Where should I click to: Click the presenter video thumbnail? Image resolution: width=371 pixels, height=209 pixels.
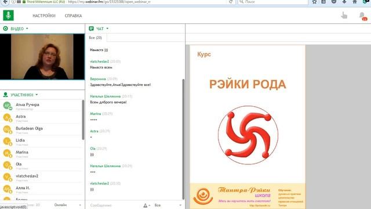(x=42, y=57)
